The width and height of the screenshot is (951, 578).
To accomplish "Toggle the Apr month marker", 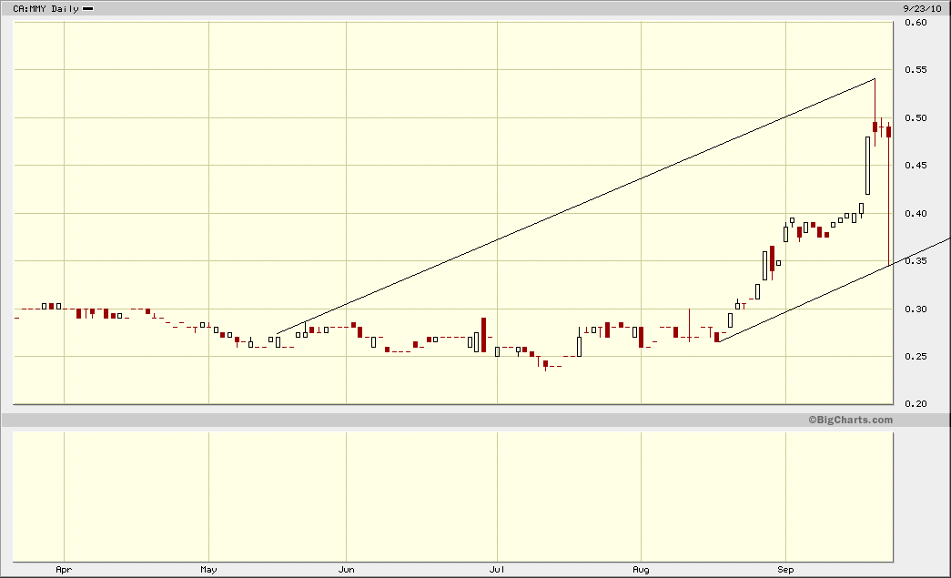I will coord(64,570).
